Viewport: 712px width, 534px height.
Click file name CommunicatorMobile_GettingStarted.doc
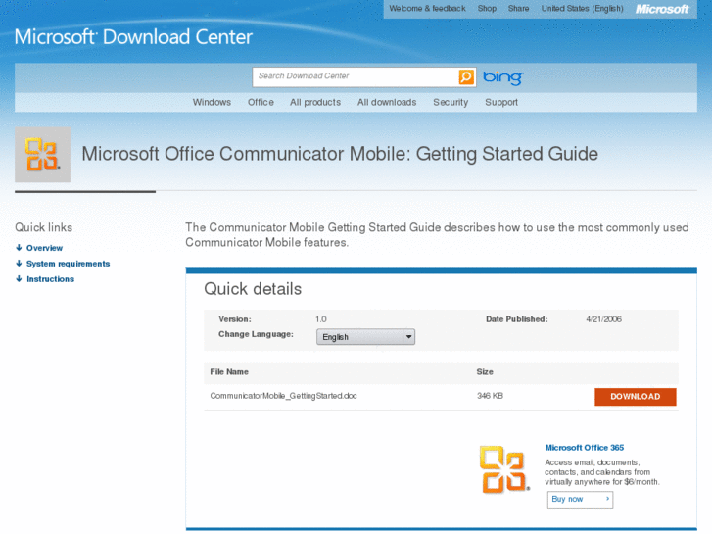[283, 396]
